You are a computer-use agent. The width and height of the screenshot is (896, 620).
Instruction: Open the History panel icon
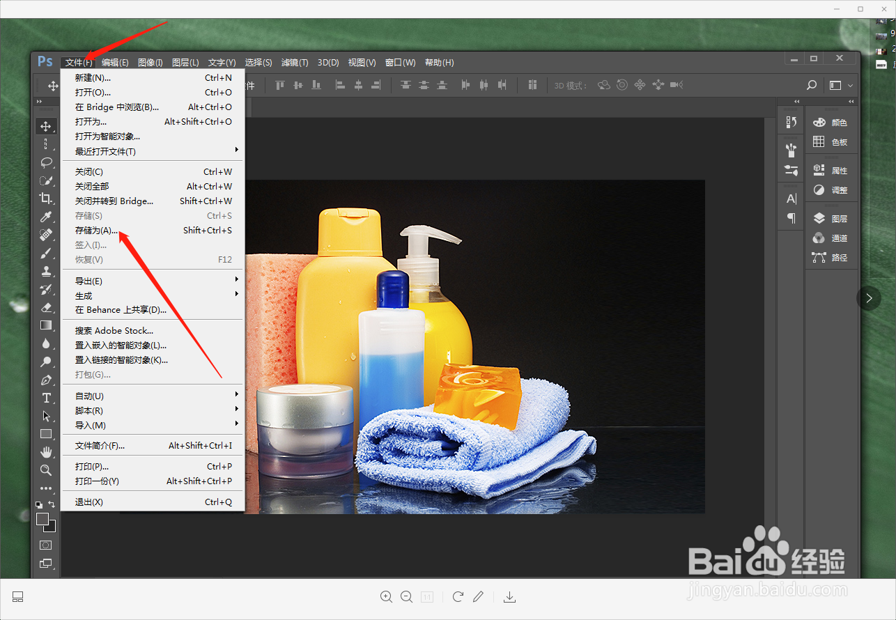point(791,123)
